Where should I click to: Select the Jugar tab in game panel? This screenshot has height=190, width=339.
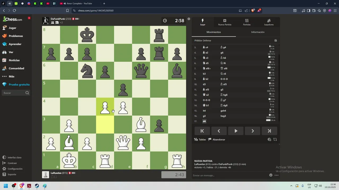point(203,22)
